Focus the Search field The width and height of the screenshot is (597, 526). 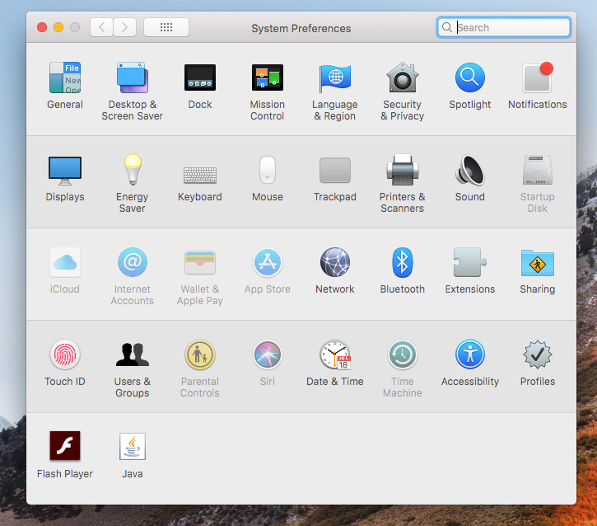click(x=503, y=27)
